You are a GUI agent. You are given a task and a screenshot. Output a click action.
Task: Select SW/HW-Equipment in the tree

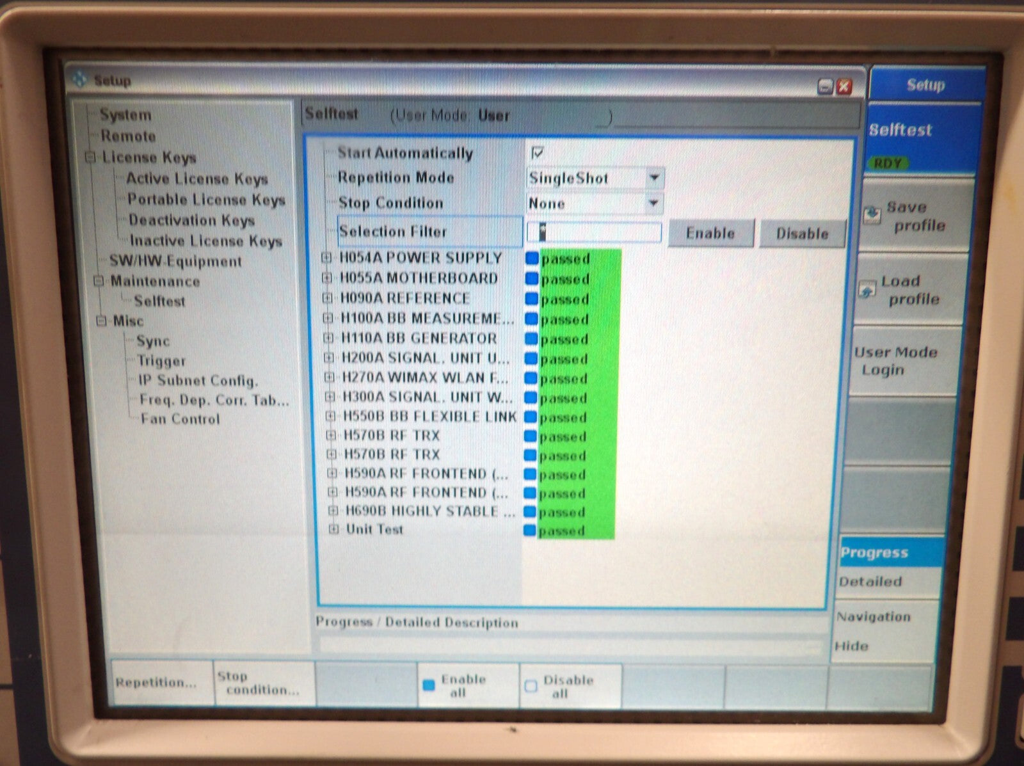tap(175, 261)
